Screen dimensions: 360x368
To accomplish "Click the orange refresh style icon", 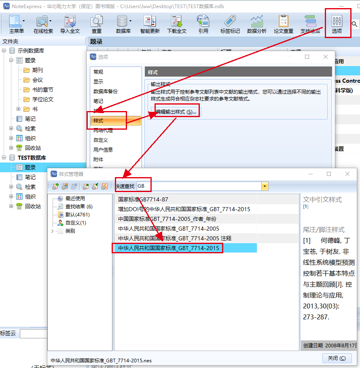I will click(104, 186).
